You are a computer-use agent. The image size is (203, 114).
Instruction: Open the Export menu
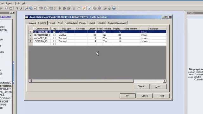(x=9, y=3)
